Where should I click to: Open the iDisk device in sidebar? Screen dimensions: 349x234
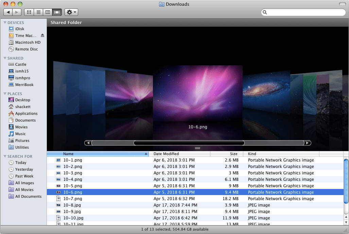[x=20, y=29]
